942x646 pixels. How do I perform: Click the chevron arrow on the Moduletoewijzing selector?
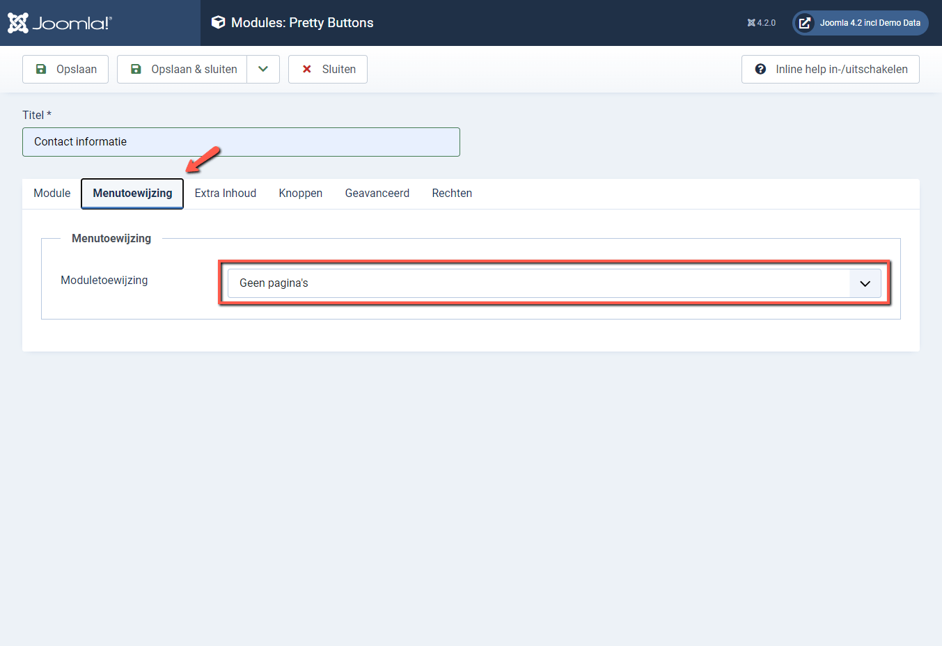point(865,283)
